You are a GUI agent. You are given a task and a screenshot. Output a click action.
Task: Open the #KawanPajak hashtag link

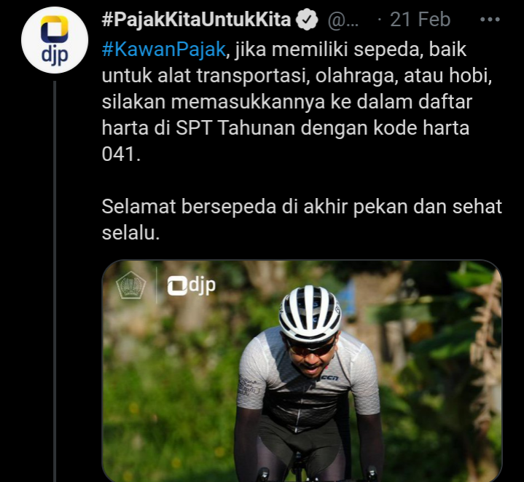point(164,50)
